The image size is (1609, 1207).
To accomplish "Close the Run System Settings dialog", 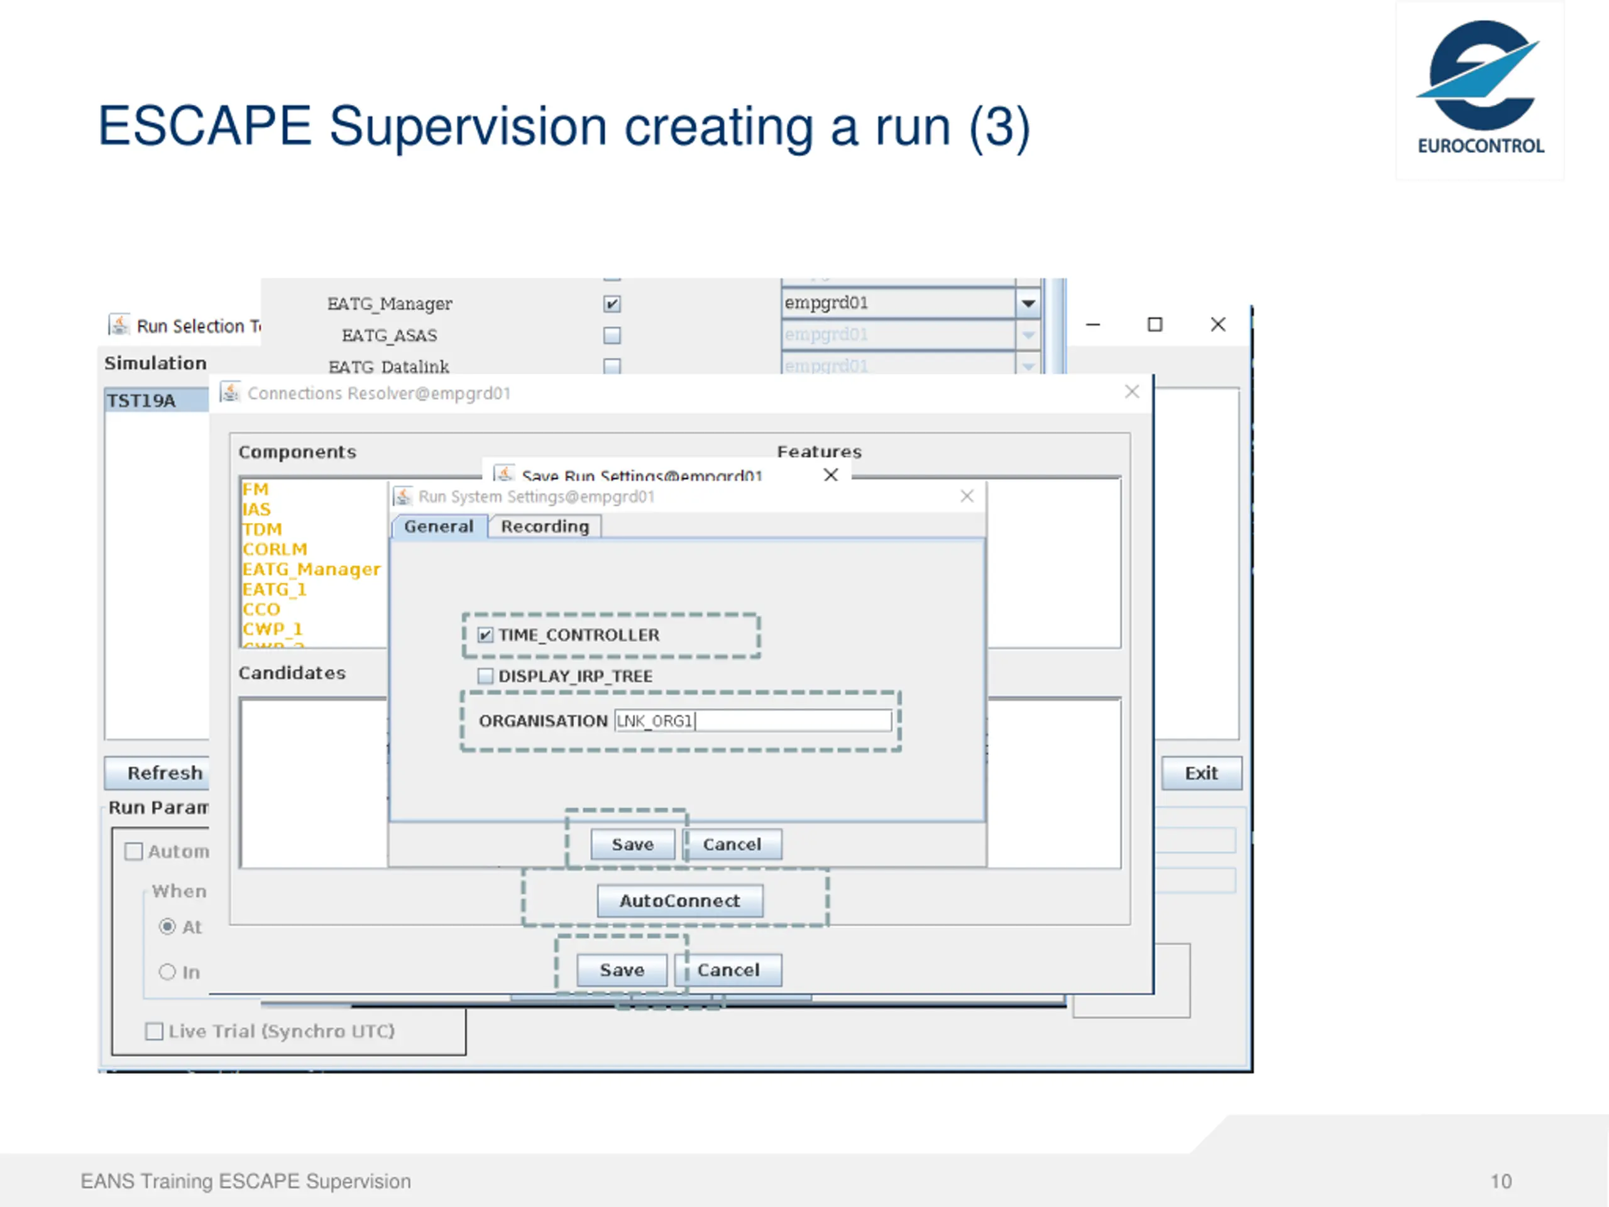I will coord(967,496).
